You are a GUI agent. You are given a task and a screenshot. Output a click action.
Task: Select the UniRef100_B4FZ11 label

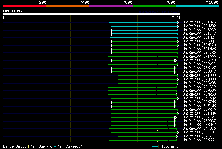[199, 136]
